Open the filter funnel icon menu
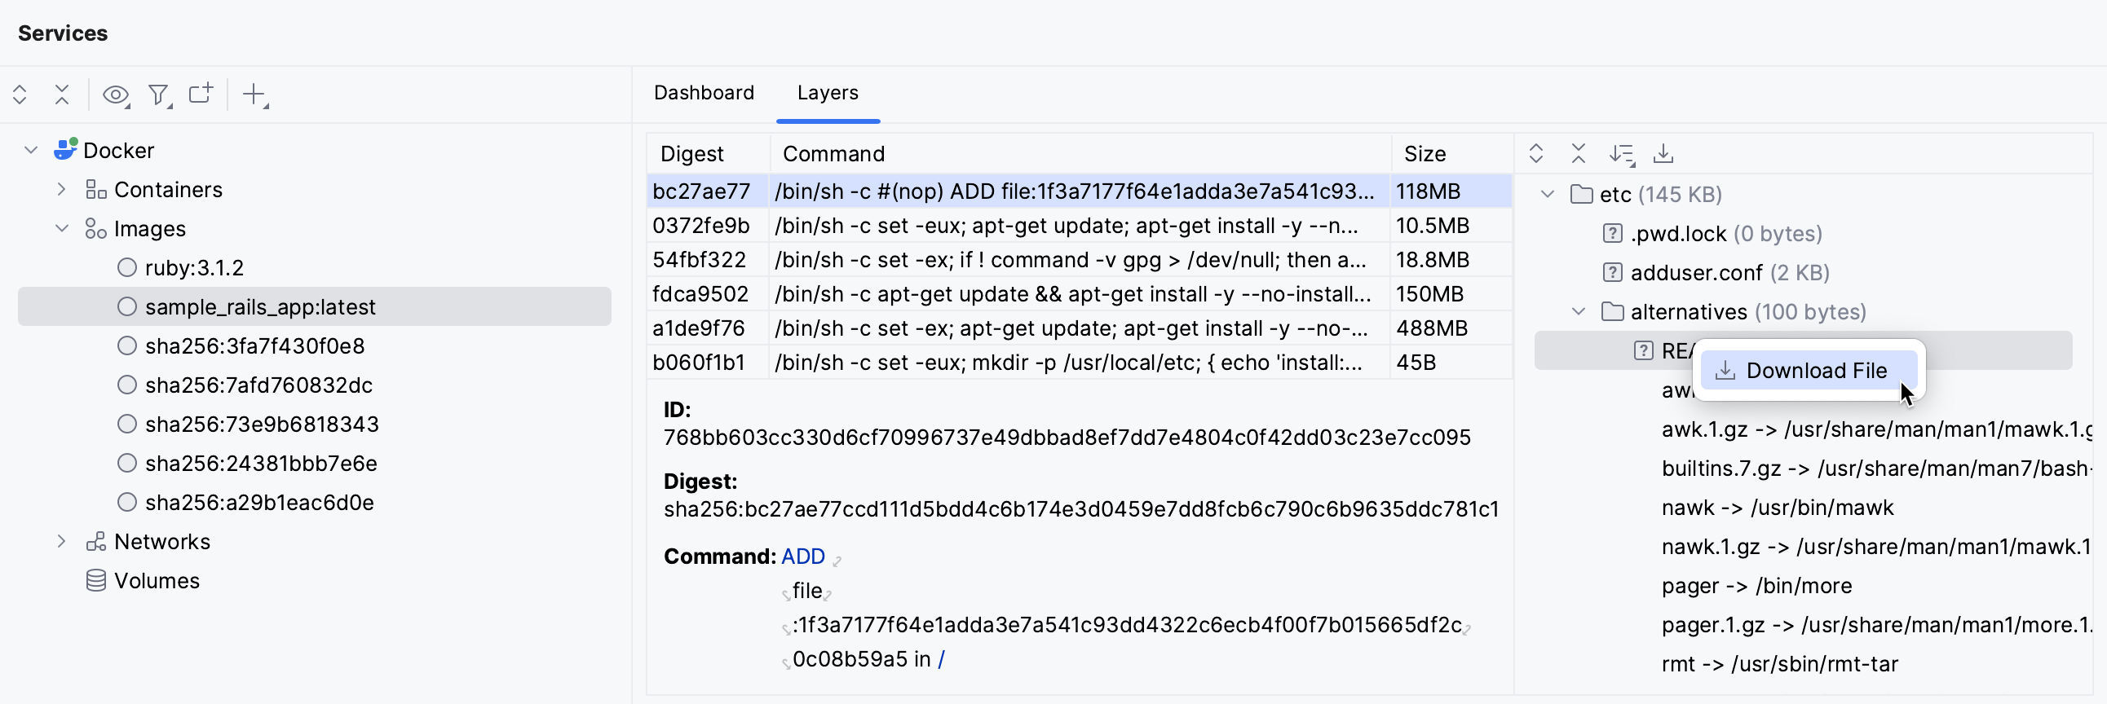This screenshot has width=2107, height=704. coord(160,95)
